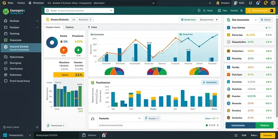
Task: Select the first tab above the donut charts
Action: (x=53, y=27)
